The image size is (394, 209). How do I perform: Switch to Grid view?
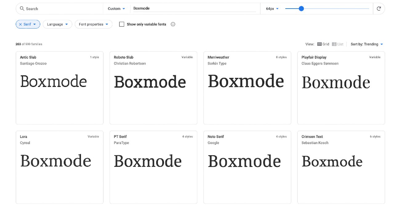pyautogui.click(x=323, y=44)
